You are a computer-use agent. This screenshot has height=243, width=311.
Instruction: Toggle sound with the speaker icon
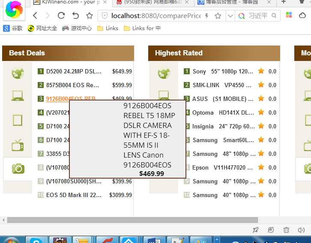pos(301,230)
